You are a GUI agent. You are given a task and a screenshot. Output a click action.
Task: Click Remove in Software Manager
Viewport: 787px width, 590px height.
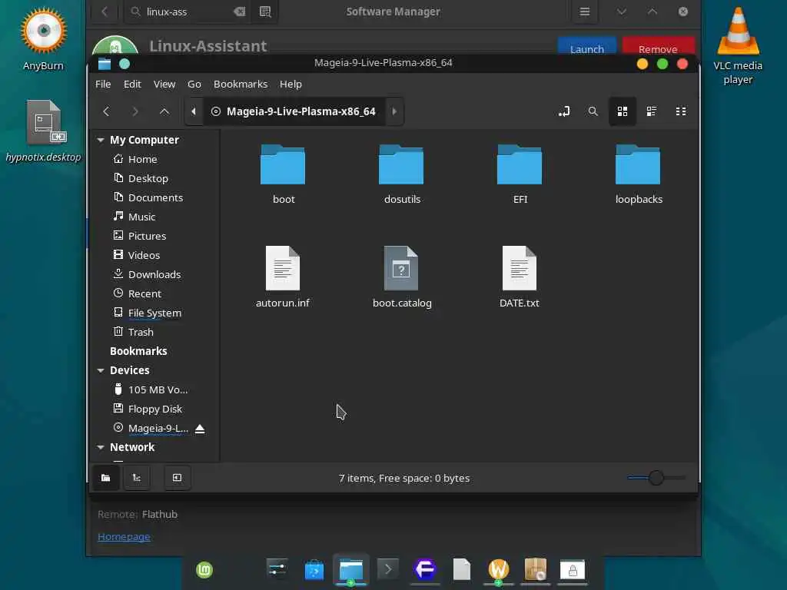click(x=658, y=47)
